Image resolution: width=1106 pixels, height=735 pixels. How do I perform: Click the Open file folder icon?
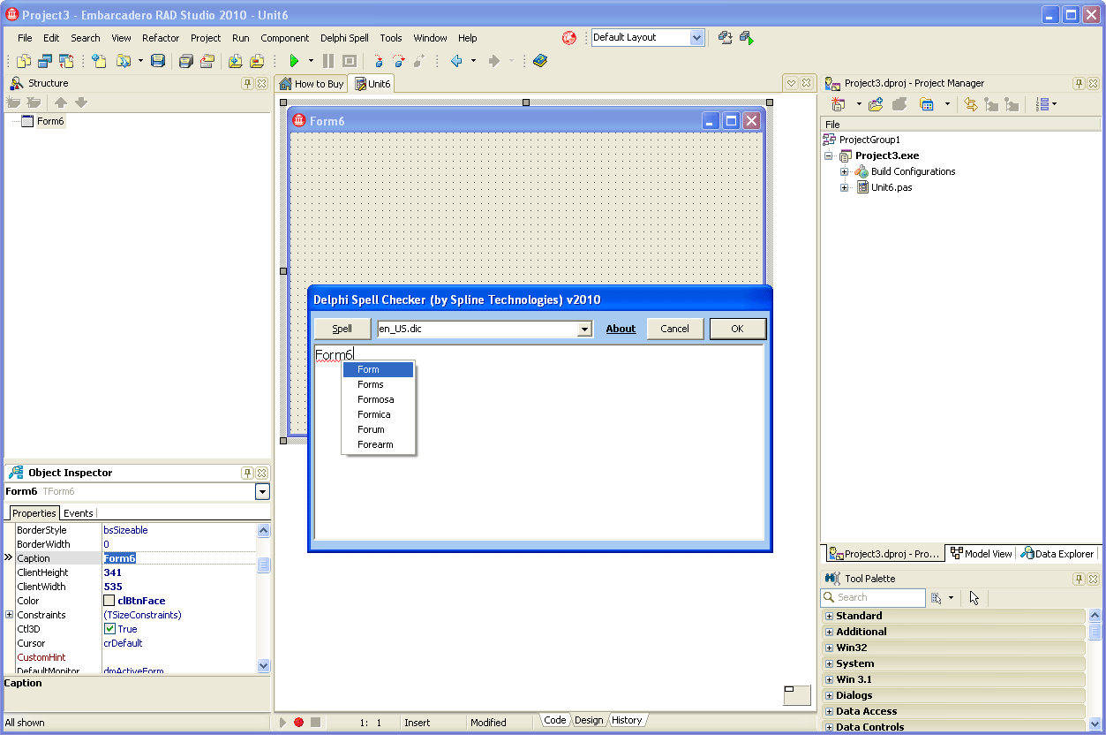[124, 61]
